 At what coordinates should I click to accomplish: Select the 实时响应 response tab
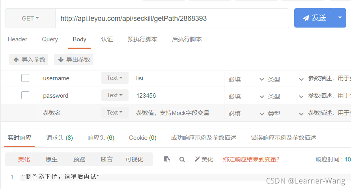(19, 138)
